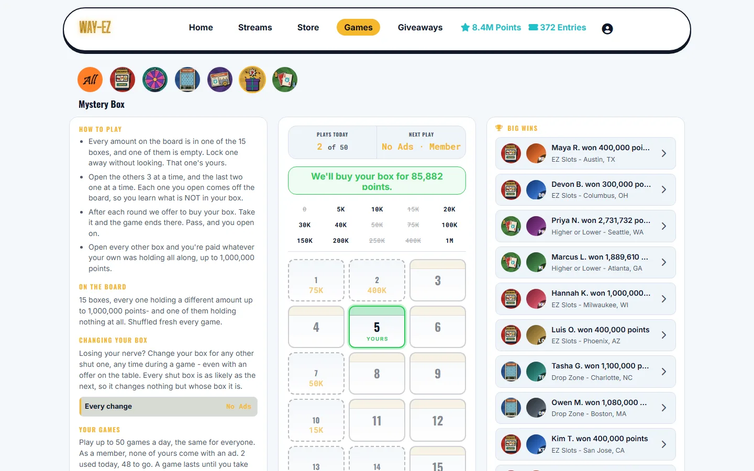This screenshot has height=471, width=754.
Task: Open the EZ Slots game icon
Action: click(x=123, y=80)
